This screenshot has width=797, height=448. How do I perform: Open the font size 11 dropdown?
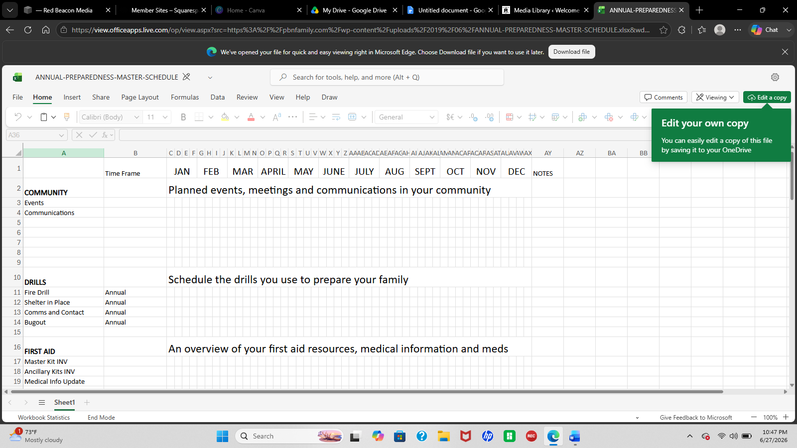(x=165, y=117)
